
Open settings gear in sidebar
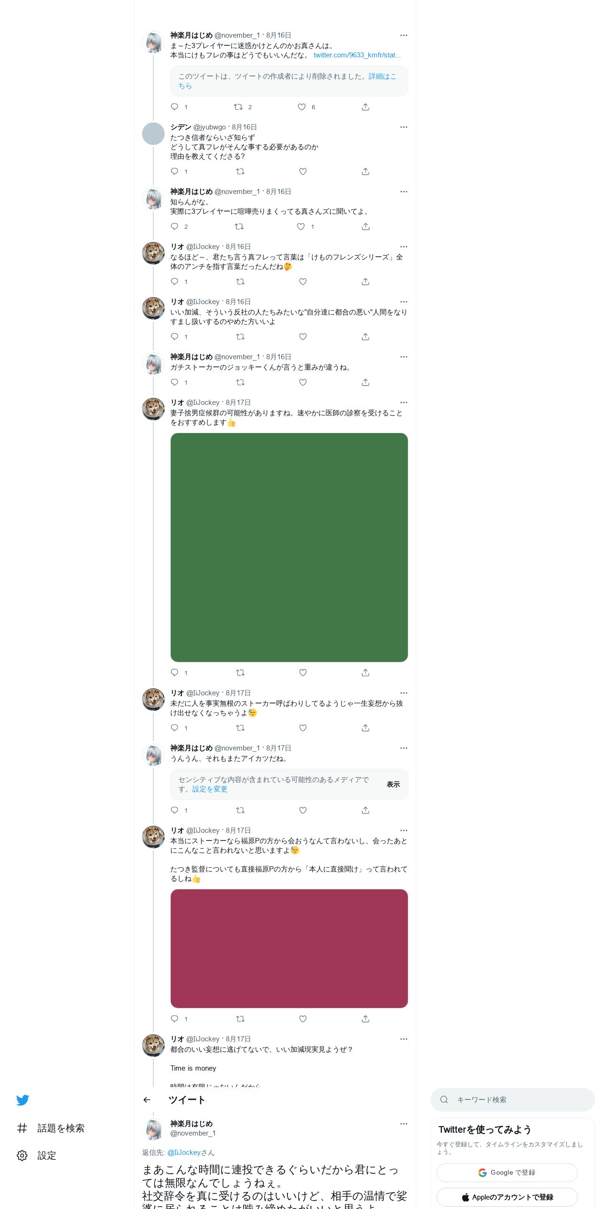(22, 1155)
